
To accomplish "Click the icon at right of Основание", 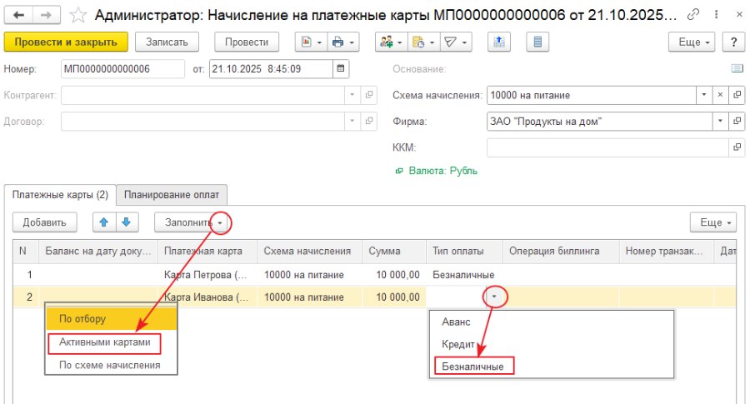I will pyautogui.click(x=737, y=69).
